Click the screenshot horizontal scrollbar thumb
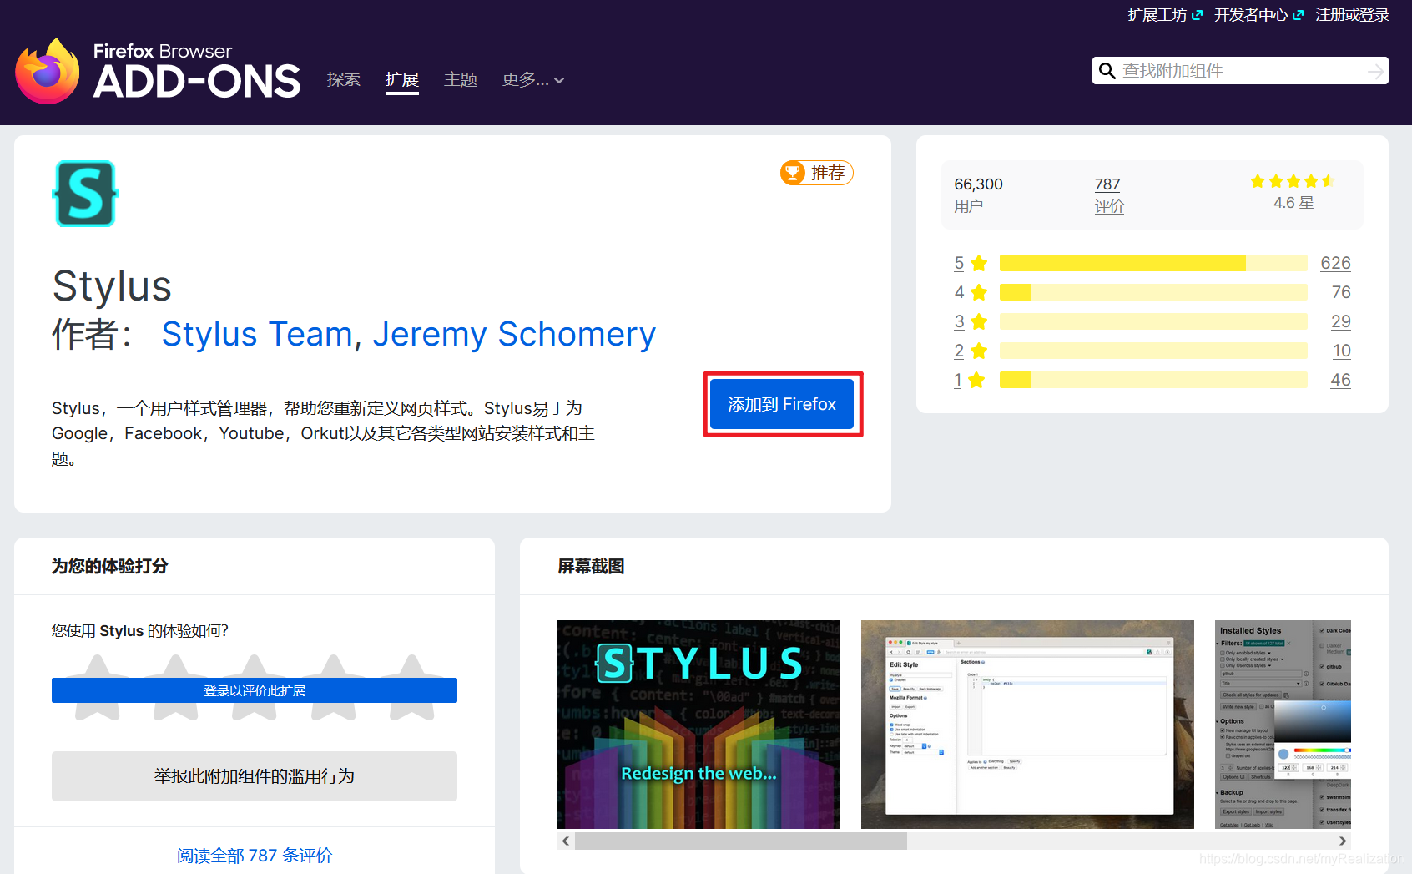1412x874 pixels. [741, 841]
